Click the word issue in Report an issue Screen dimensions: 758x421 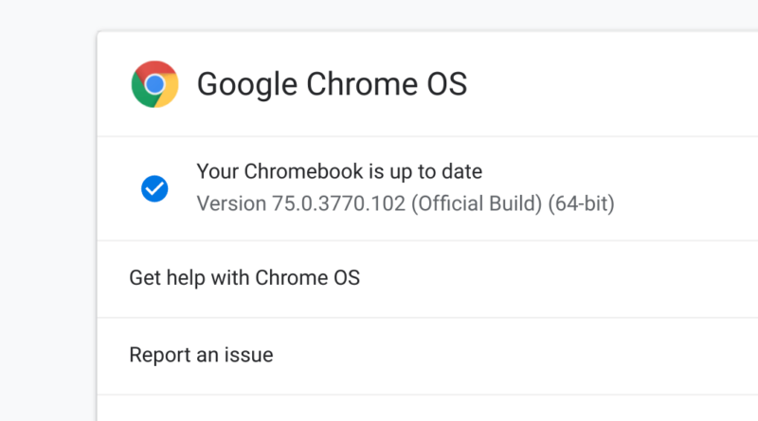pos(249,356)
